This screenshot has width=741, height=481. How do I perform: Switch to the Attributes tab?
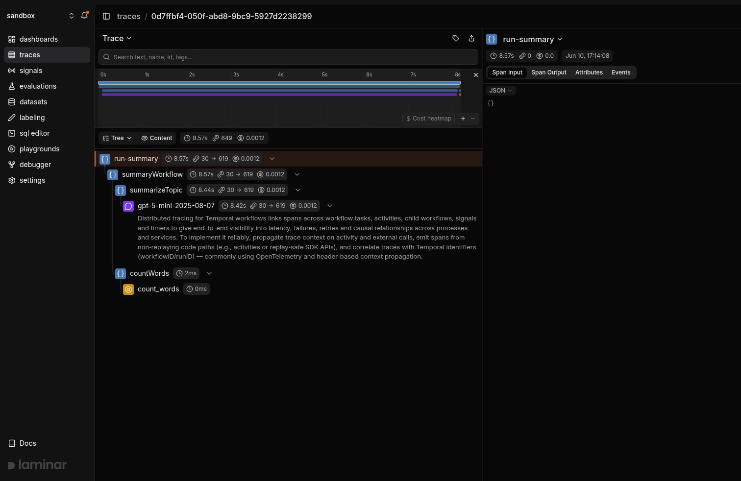coord(589,72)
